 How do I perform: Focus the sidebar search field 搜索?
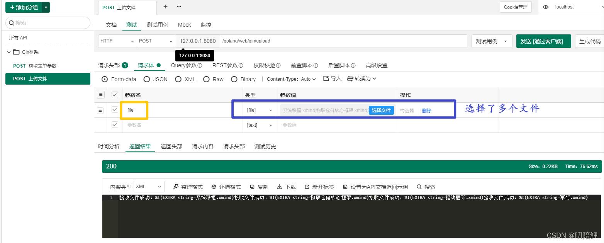[48, 23]
